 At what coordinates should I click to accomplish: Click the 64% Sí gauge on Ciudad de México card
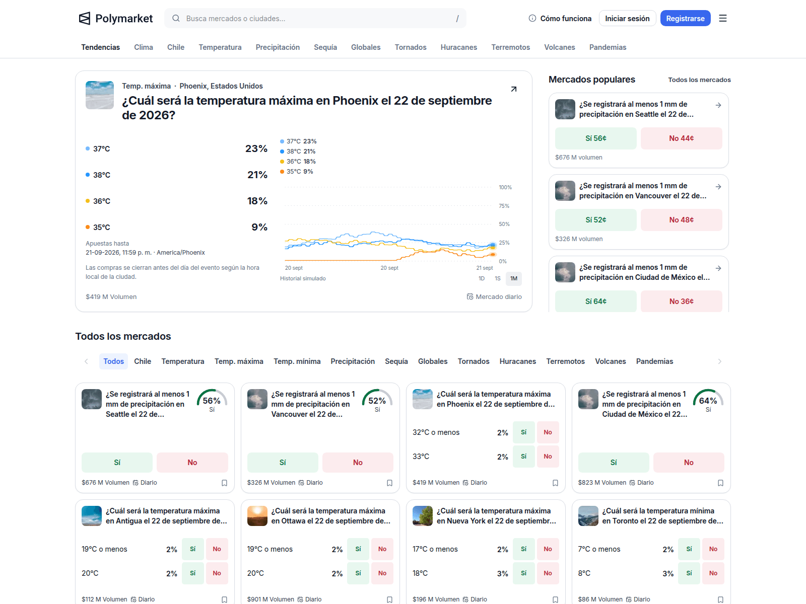click(x=708, y=401)
